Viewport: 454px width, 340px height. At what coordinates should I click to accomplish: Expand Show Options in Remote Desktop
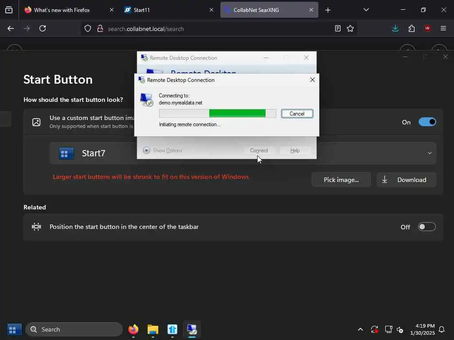(x=162, y=151)
